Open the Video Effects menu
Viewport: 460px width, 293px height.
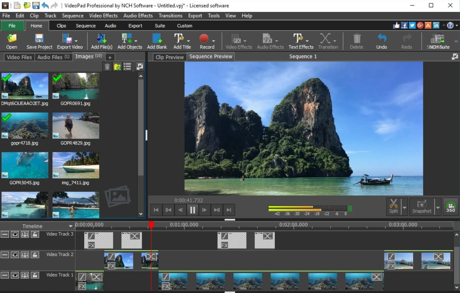tap(103, 16)
